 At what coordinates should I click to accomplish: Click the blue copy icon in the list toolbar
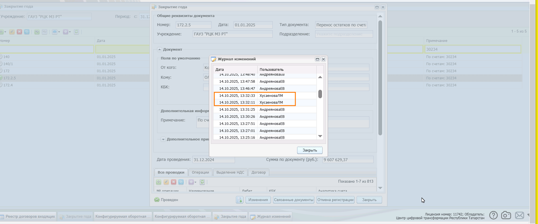tap(27, 32)
